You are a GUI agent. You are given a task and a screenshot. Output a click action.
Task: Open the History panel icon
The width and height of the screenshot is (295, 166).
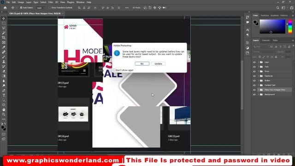[x=248, y=17]
